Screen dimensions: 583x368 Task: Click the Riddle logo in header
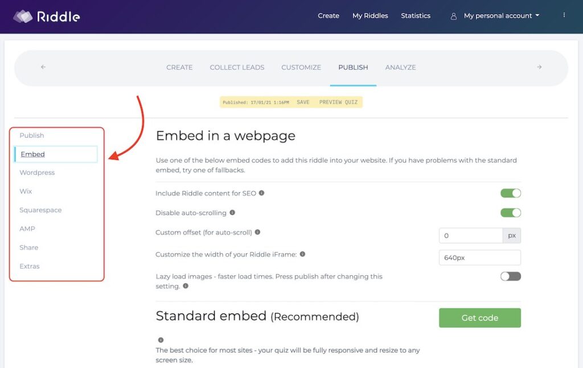[x=47, y=16]
